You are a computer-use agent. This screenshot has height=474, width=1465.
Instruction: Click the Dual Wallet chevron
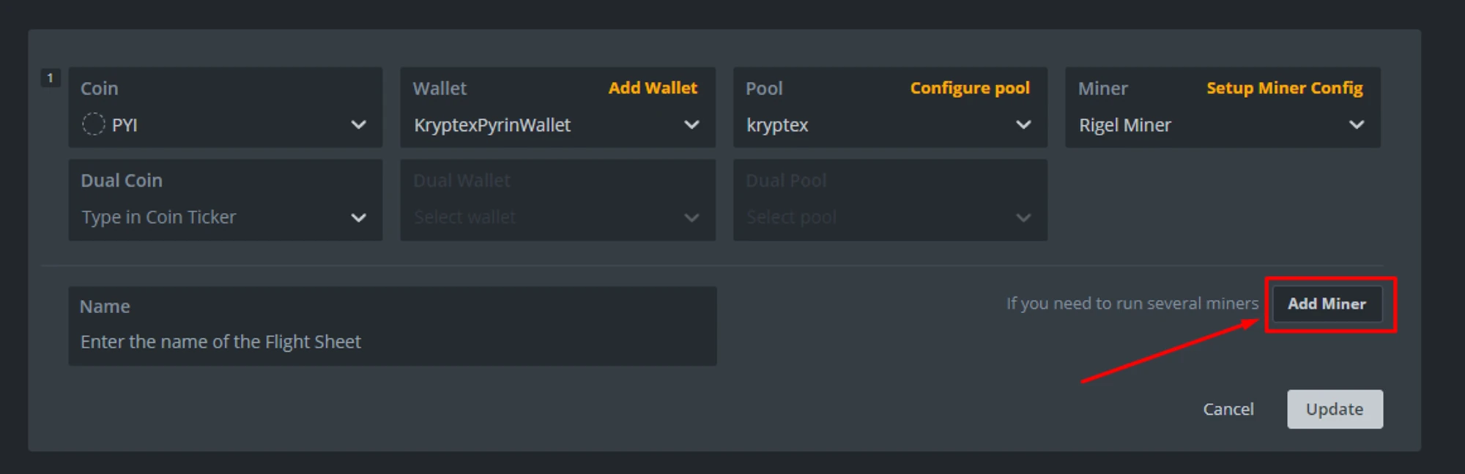[691, 218]
